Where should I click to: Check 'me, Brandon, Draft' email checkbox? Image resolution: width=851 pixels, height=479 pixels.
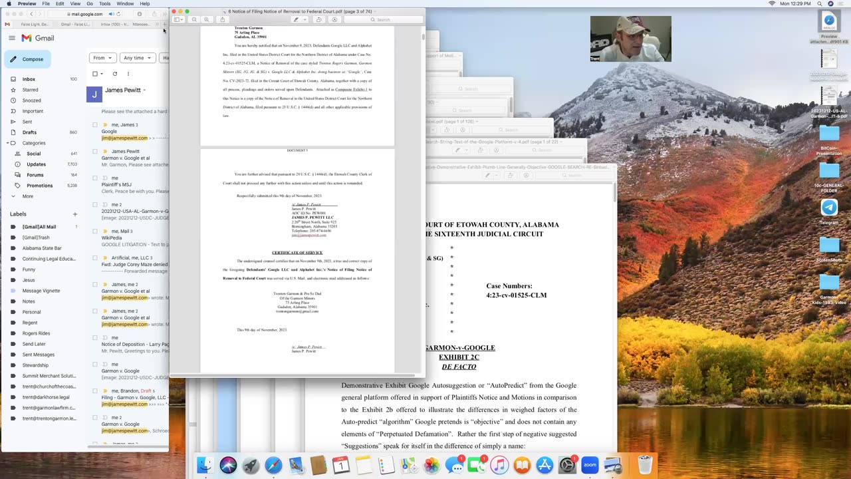click(95, 391)
